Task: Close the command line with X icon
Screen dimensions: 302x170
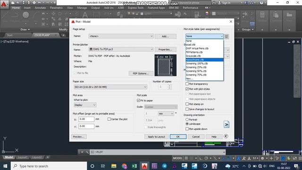Action: (x=82, y=152)
